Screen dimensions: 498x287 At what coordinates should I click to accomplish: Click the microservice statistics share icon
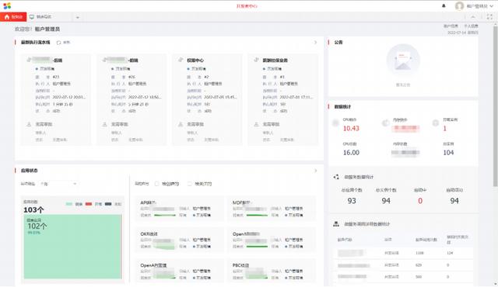pos(336,177)
